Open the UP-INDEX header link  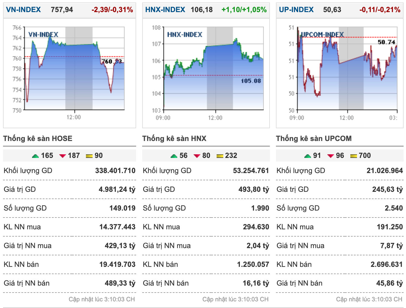(296, 10)
